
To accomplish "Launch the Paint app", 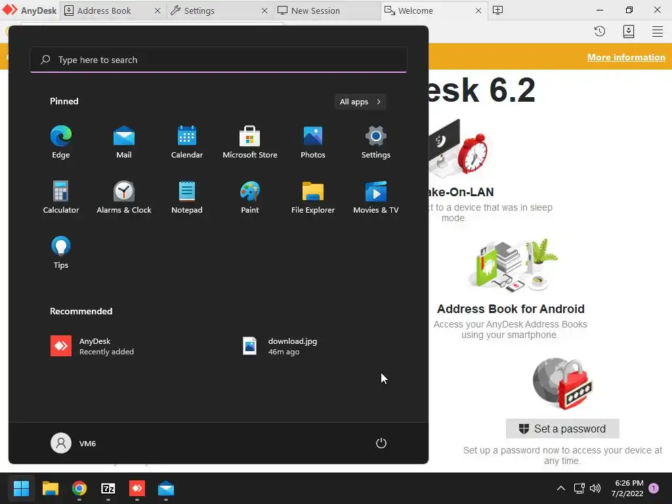I will tap(250, 198).
